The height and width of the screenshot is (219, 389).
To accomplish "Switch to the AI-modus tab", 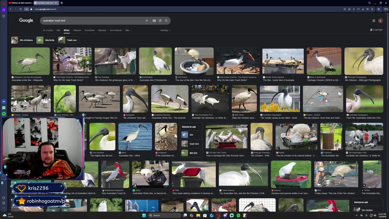I will [48, 30].
